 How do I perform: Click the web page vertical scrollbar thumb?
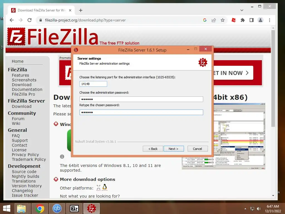pyautogui.click(x=273, y=78)
